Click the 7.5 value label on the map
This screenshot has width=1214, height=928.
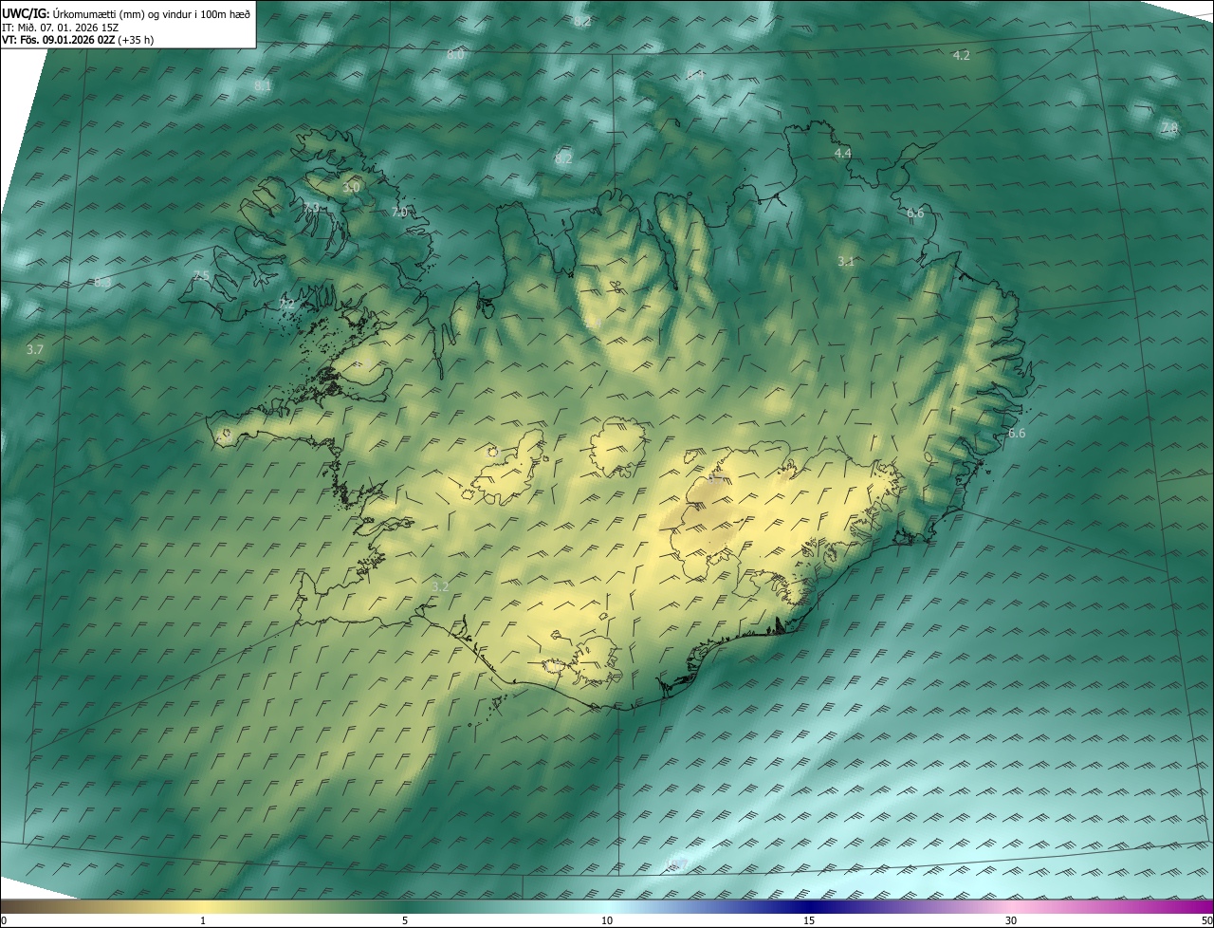tap(201, 276)
